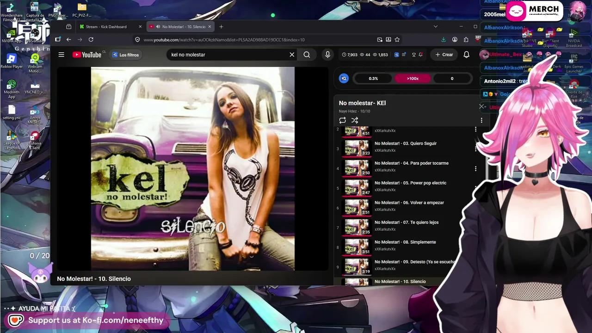Click the YouTube URL in the address bar

[224, 40]
